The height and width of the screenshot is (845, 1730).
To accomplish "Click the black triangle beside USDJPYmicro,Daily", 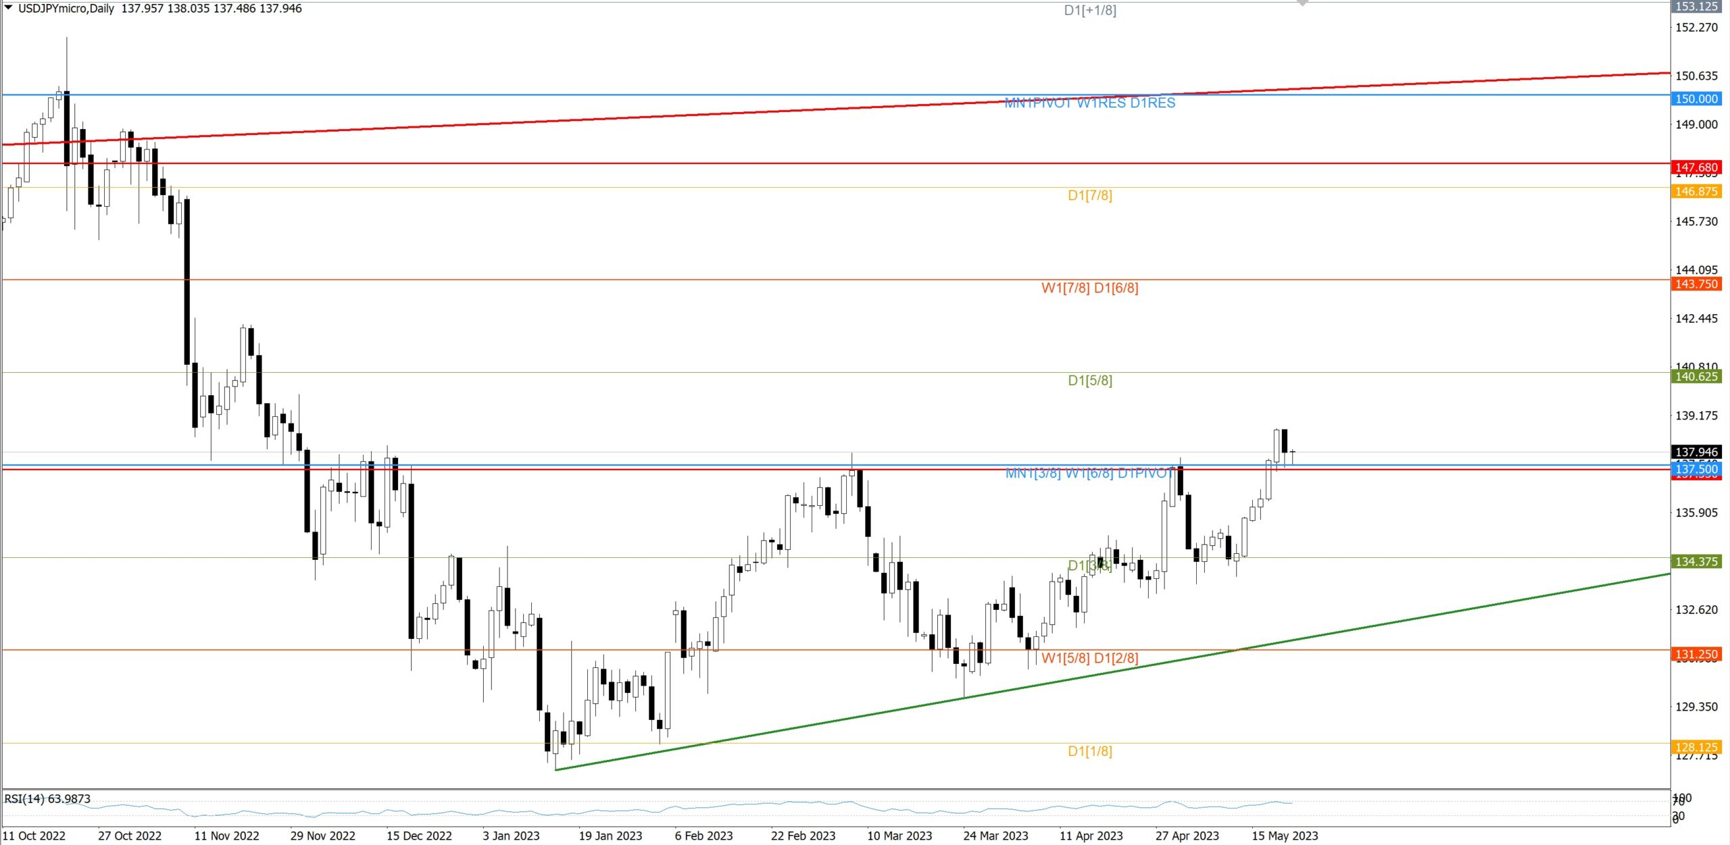I will (9, 7).
